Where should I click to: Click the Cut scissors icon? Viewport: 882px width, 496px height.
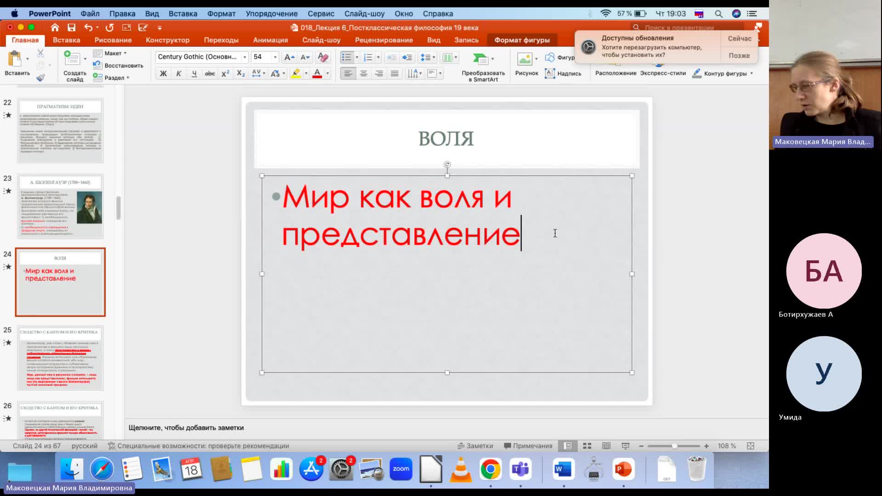40,53
